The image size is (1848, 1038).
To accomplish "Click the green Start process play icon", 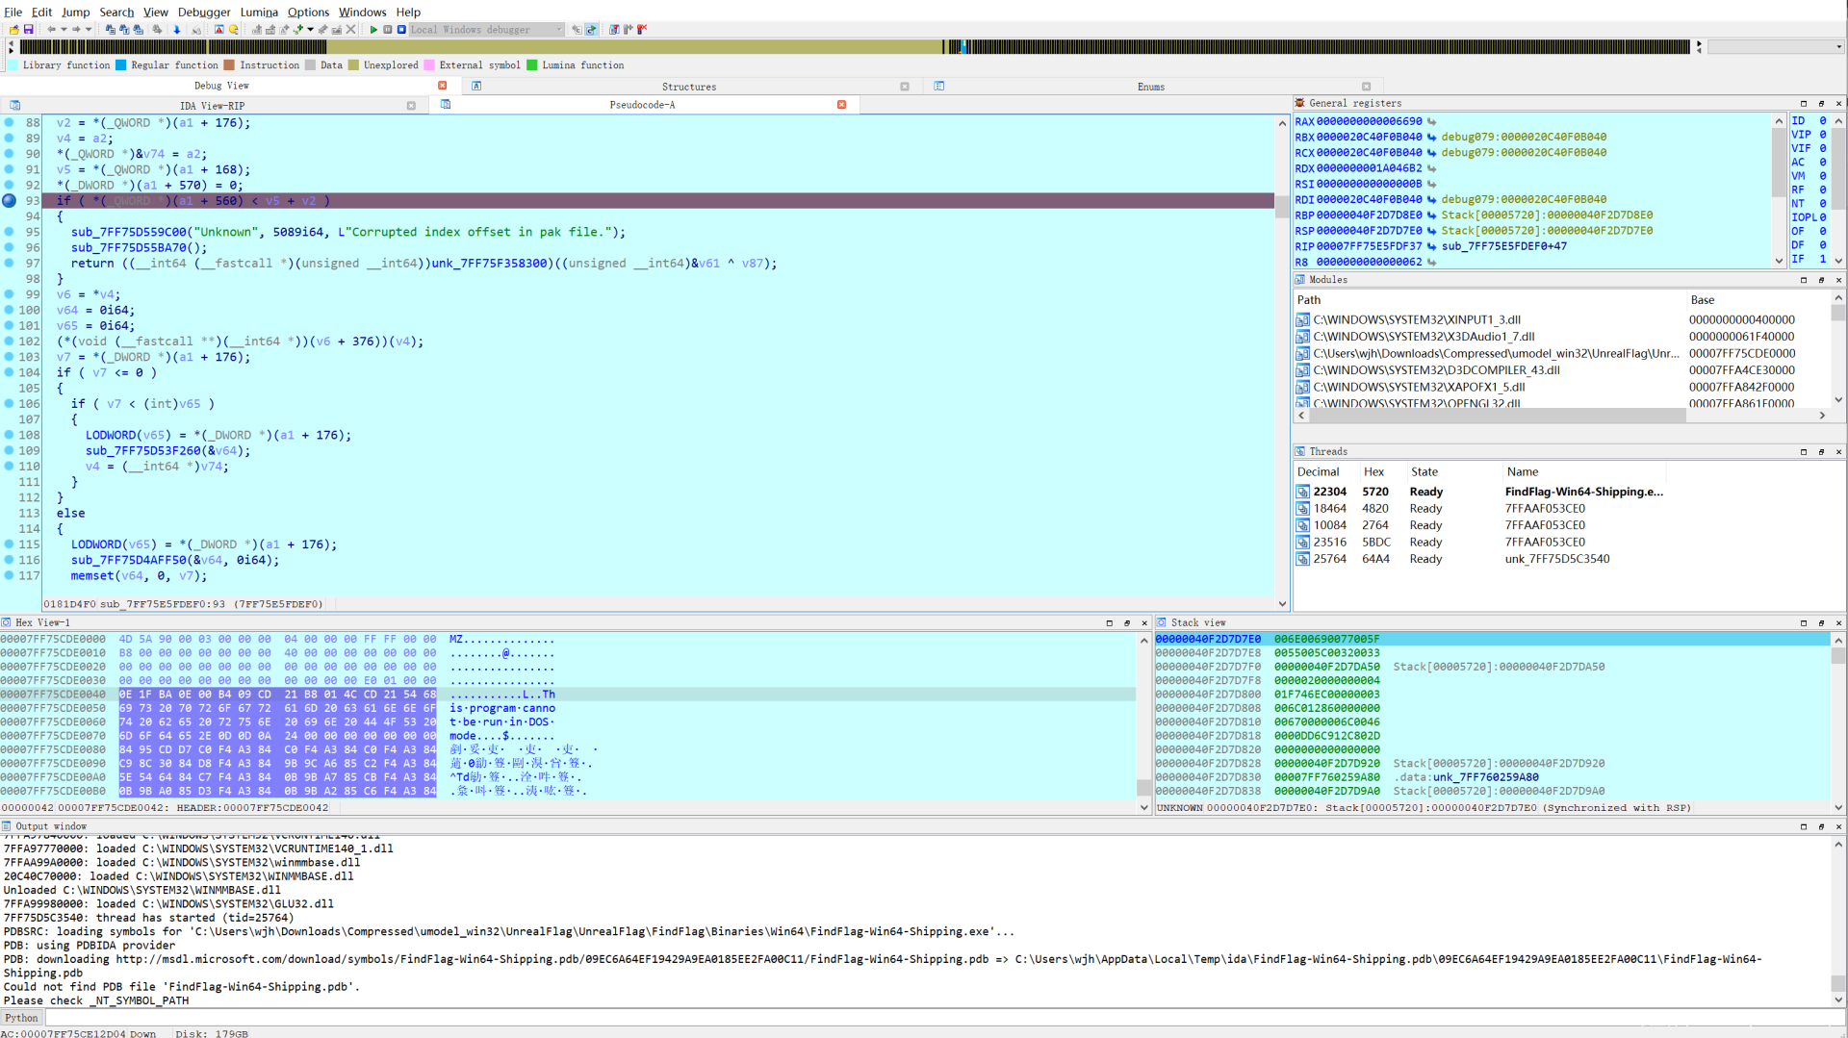I will pyautogui.click(x=373, y=30).
